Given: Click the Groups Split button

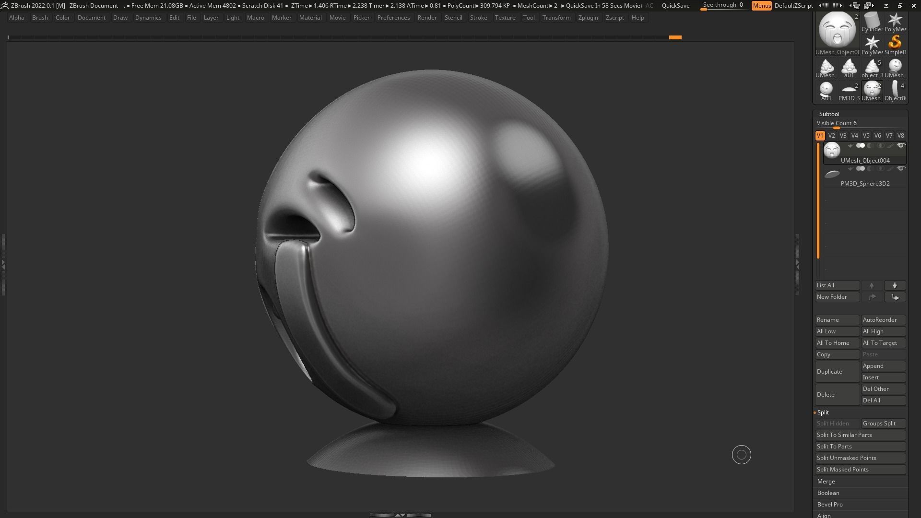Looking at the screenshot, I should click(883, 424).
